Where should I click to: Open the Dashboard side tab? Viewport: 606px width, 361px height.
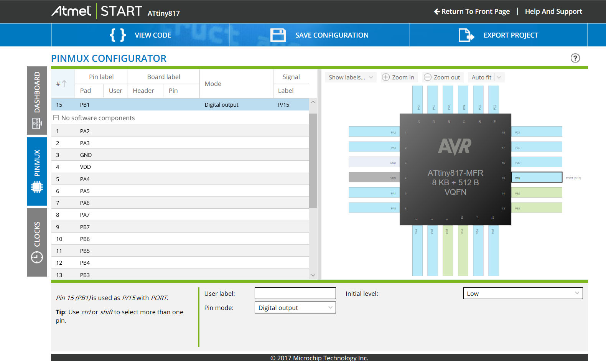[x=37, y=101]
